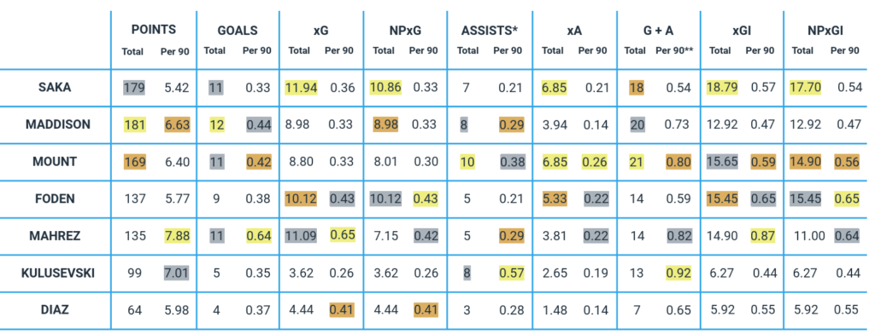
Task: Click the NPxGI column header
Action: pos(825,30)
